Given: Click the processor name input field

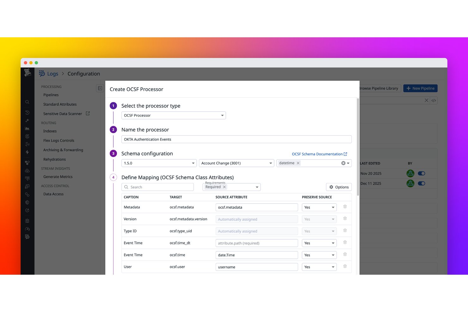Looking at the screenshot, I should [x=237, y=139].
